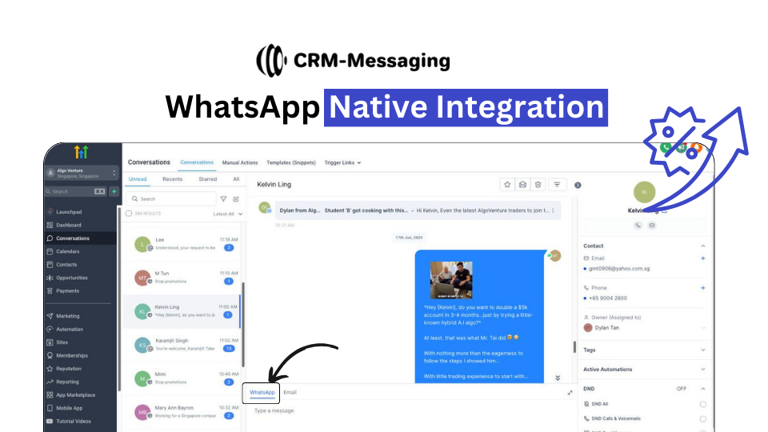This screenshot has height=432, width=768.
Task: Open the Manual Actions tab
Action: click(240, 162)
